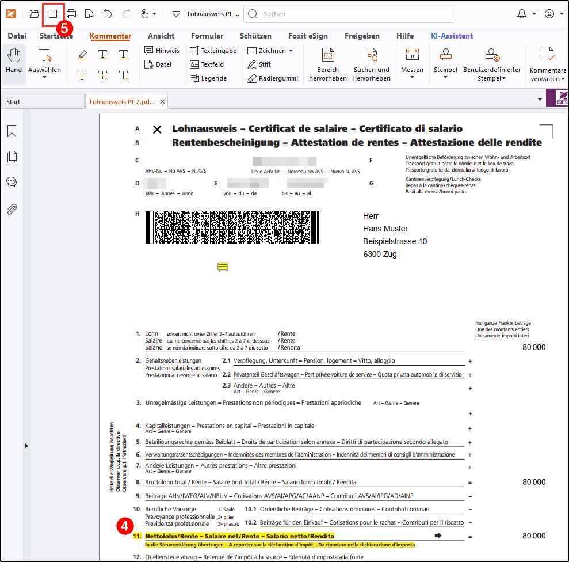Viewport: 569px width, 562px height.
Task: Select the underline text tool
Action: (x=123, y=55)
